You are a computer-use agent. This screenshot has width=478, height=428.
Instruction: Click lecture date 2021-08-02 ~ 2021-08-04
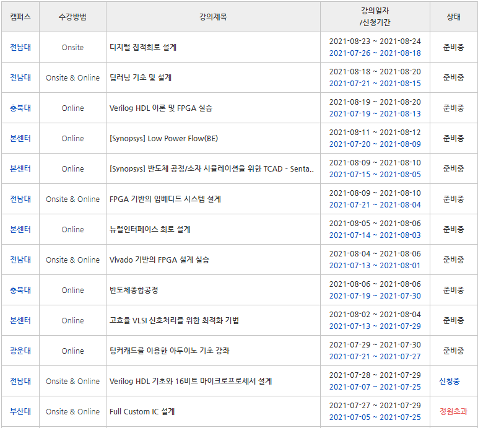click(375, 314)
